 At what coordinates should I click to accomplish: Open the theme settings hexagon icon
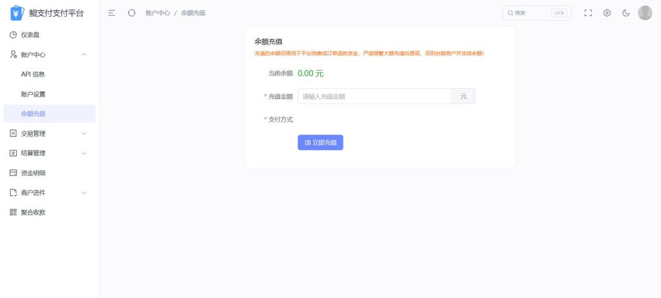click(x=607, y=13)
